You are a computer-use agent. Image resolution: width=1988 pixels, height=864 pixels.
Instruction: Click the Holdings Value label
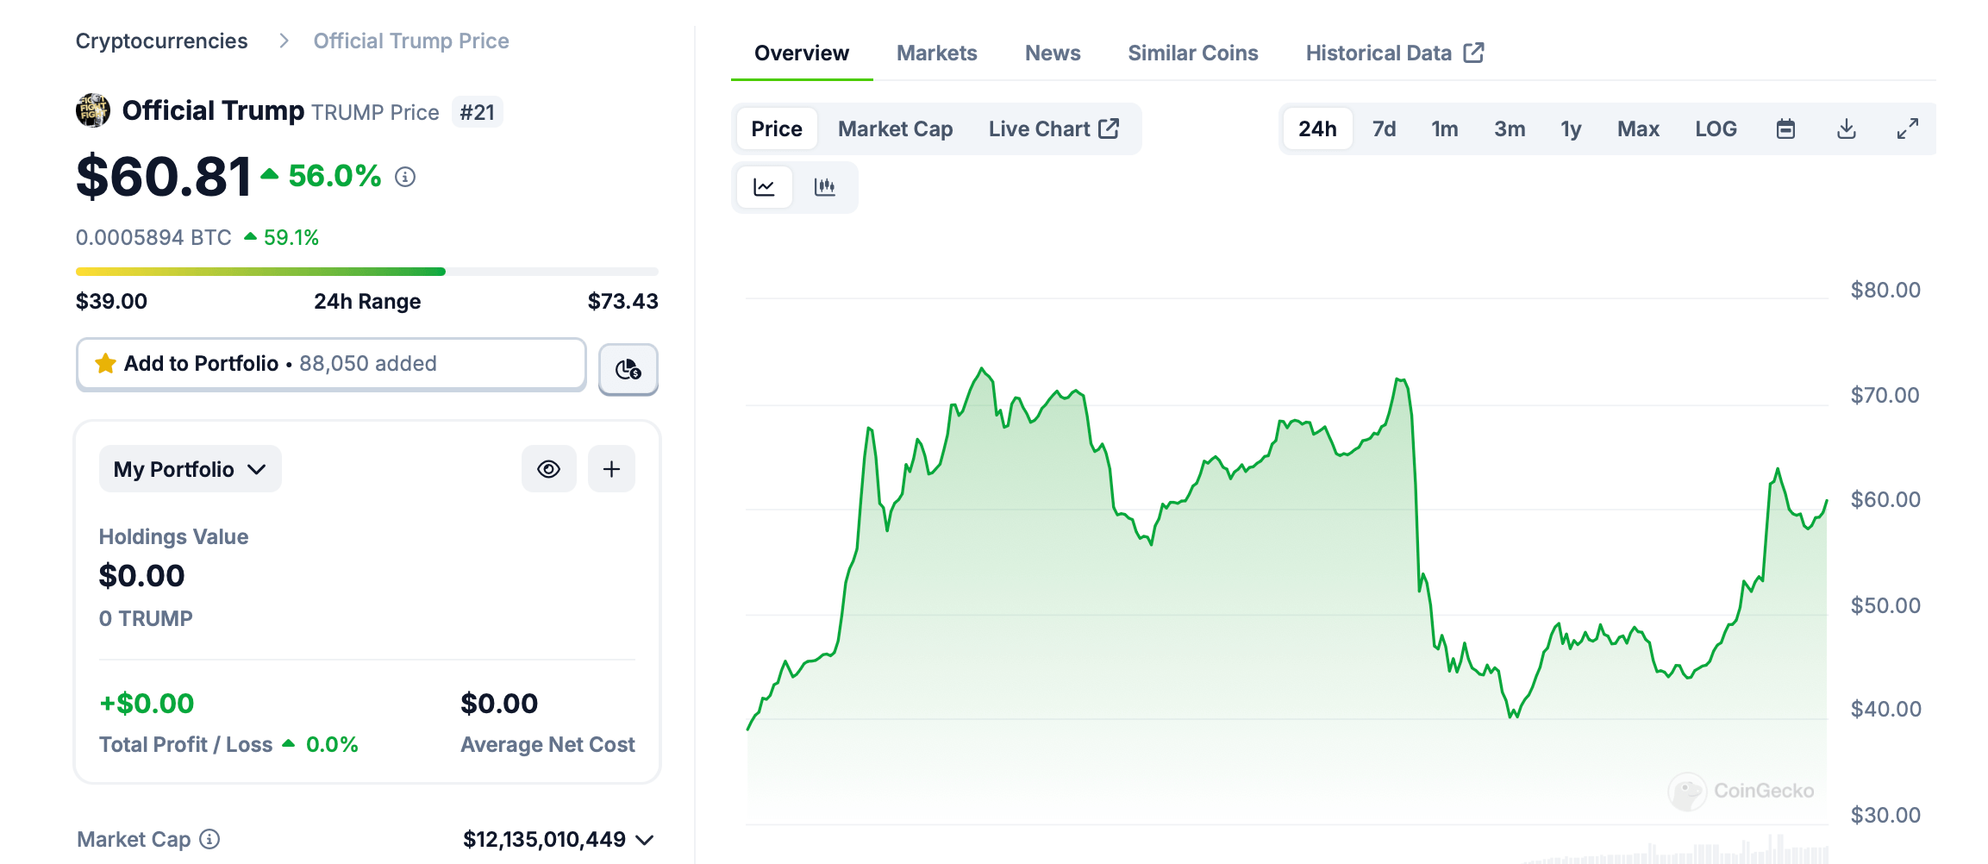pos(173,536)
